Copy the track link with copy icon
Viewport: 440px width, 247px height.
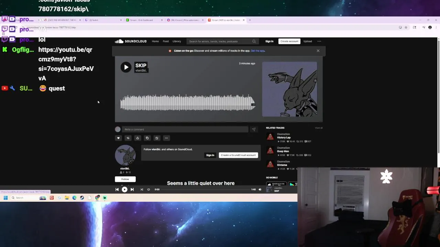tap(147, 138)
